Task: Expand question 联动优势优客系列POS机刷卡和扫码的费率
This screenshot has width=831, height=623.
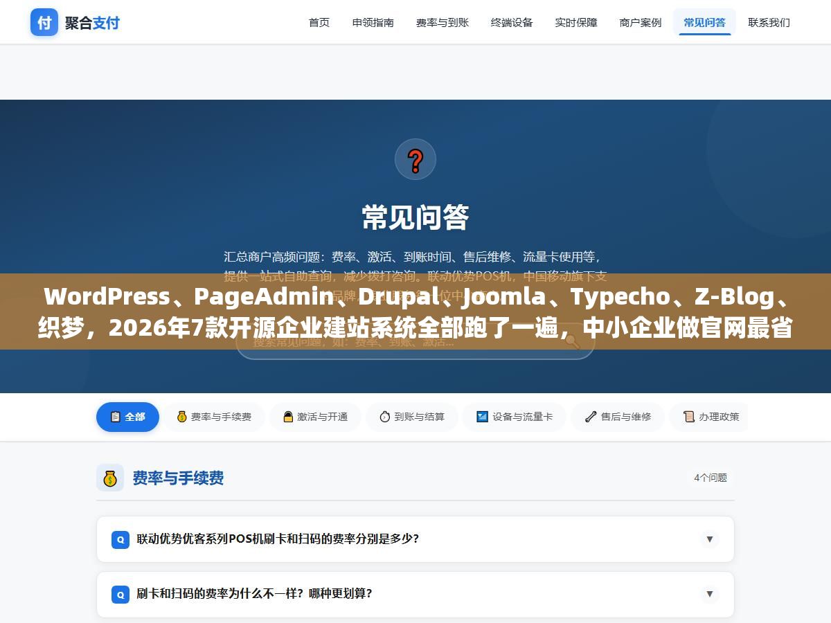Action: pos(415,539)
